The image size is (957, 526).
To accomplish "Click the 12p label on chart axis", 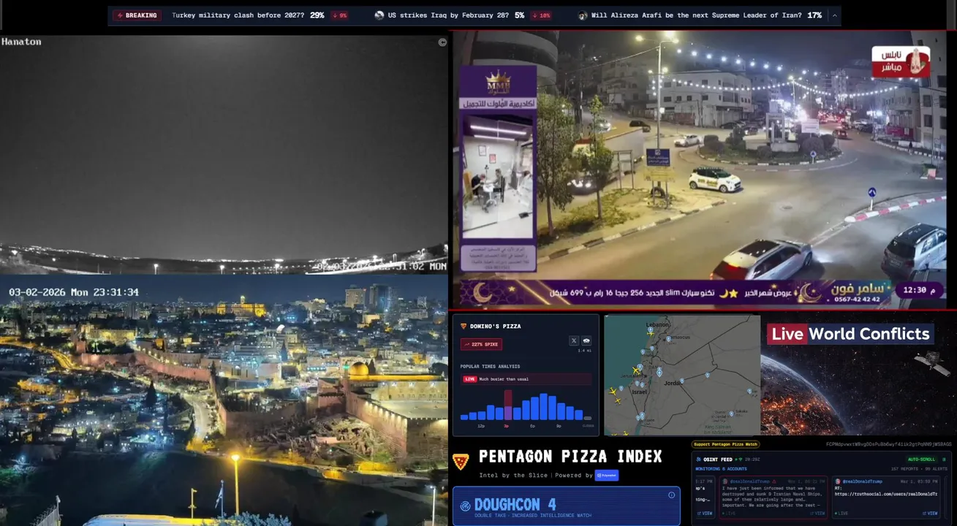I will coord(481,426).
